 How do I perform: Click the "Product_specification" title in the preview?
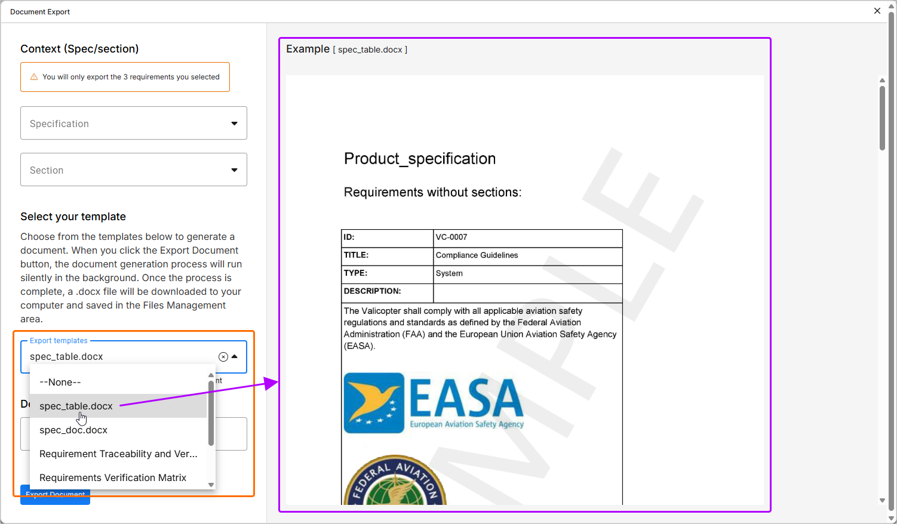coord(420,159)
